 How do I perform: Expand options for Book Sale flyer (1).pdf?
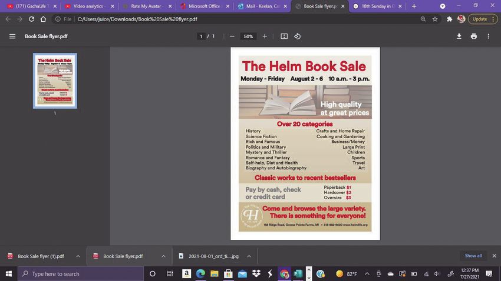pos(78,256)
